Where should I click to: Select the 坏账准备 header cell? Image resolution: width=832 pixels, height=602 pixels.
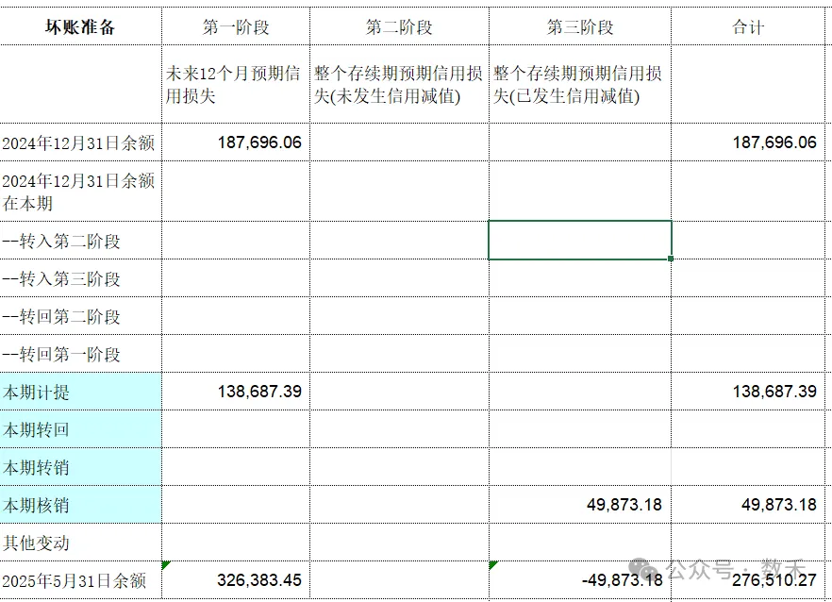[80, 26]
